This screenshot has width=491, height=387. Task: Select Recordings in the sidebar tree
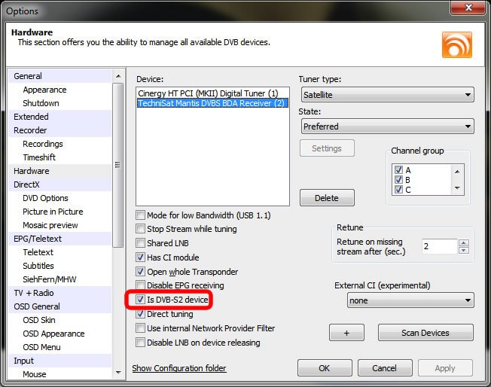[x=43, y=144]
